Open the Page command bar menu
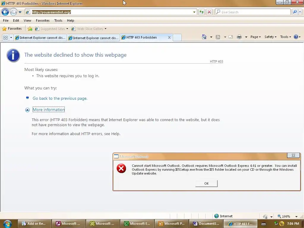 pyautogui.click(x=256, y=37)
